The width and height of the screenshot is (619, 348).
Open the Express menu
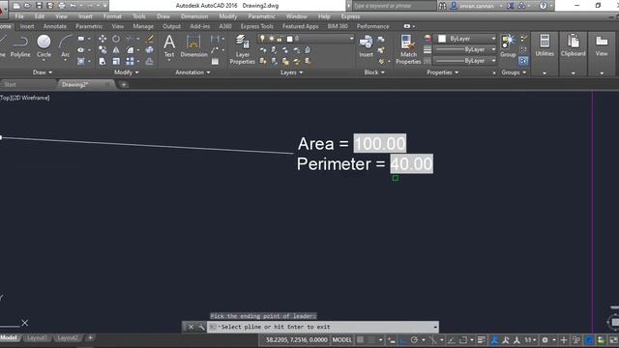(x=350, y=16)
